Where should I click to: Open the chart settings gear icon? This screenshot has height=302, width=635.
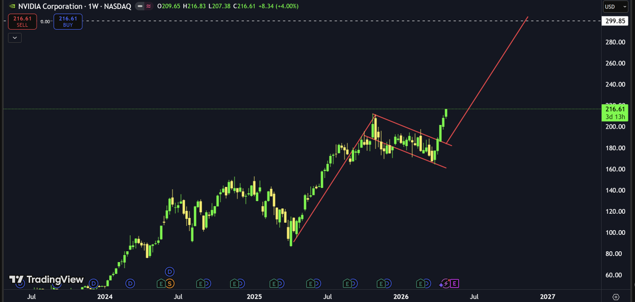click(x=615, y=297)
